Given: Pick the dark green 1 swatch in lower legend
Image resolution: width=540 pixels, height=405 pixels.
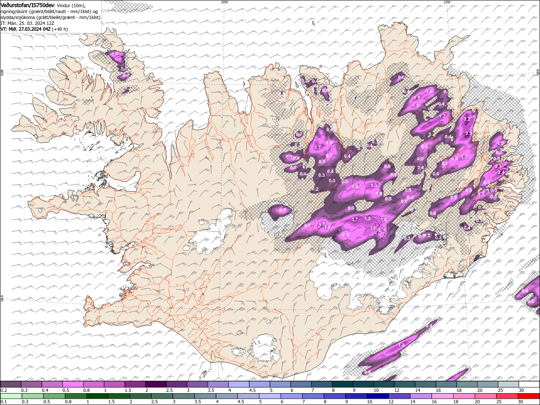Looking at the screenshot, I should [x=97, y=396].
